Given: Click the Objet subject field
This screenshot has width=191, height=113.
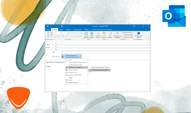Looking at the screenshot, I should tap(105, 52).
